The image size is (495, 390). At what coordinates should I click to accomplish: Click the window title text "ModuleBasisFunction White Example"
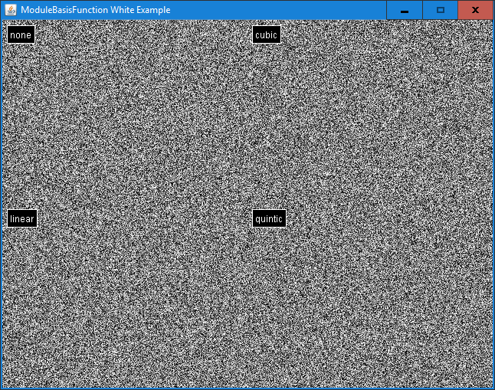pos(96,10)
